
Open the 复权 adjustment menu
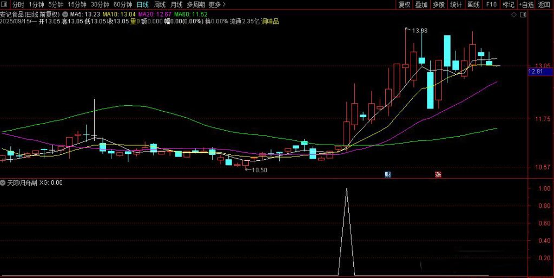click(x=404, y=5)
